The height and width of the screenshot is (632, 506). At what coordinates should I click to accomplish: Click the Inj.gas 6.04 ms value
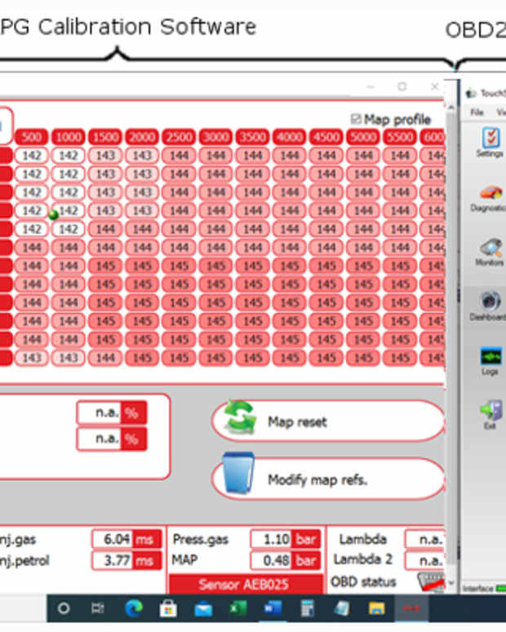[x=126, y=539]
